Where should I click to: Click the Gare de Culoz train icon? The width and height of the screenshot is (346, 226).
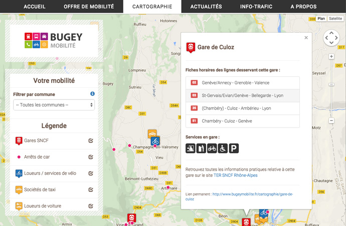point(191,48)
